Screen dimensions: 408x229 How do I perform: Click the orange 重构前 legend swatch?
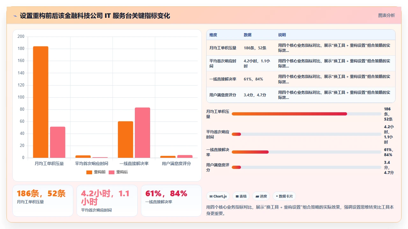pyautogui.click(x=89, y=172)
